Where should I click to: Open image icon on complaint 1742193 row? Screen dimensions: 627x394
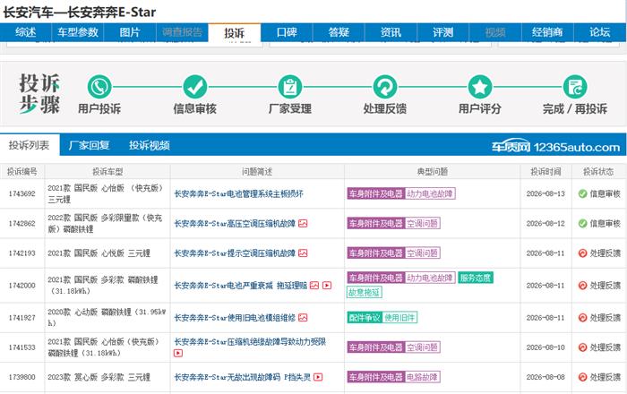coord(303,253)
